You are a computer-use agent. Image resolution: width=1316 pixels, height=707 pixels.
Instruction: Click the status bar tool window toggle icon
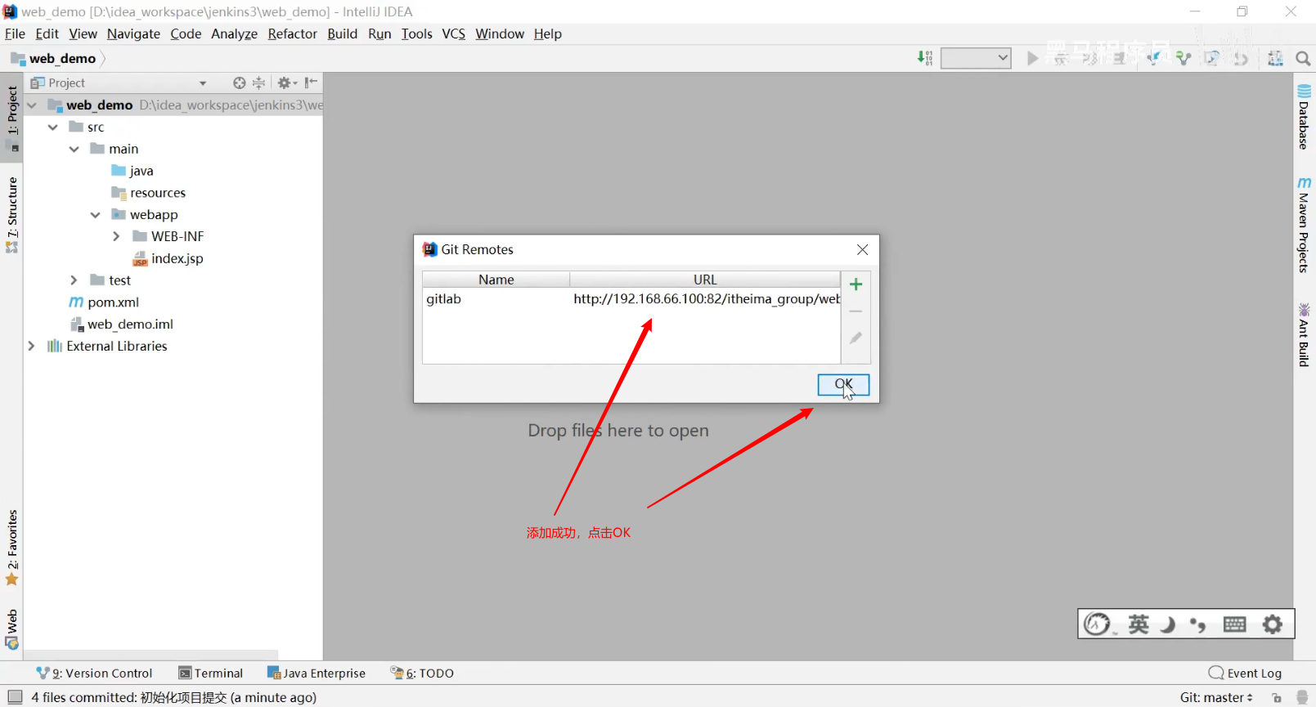(x=15, y=697)
